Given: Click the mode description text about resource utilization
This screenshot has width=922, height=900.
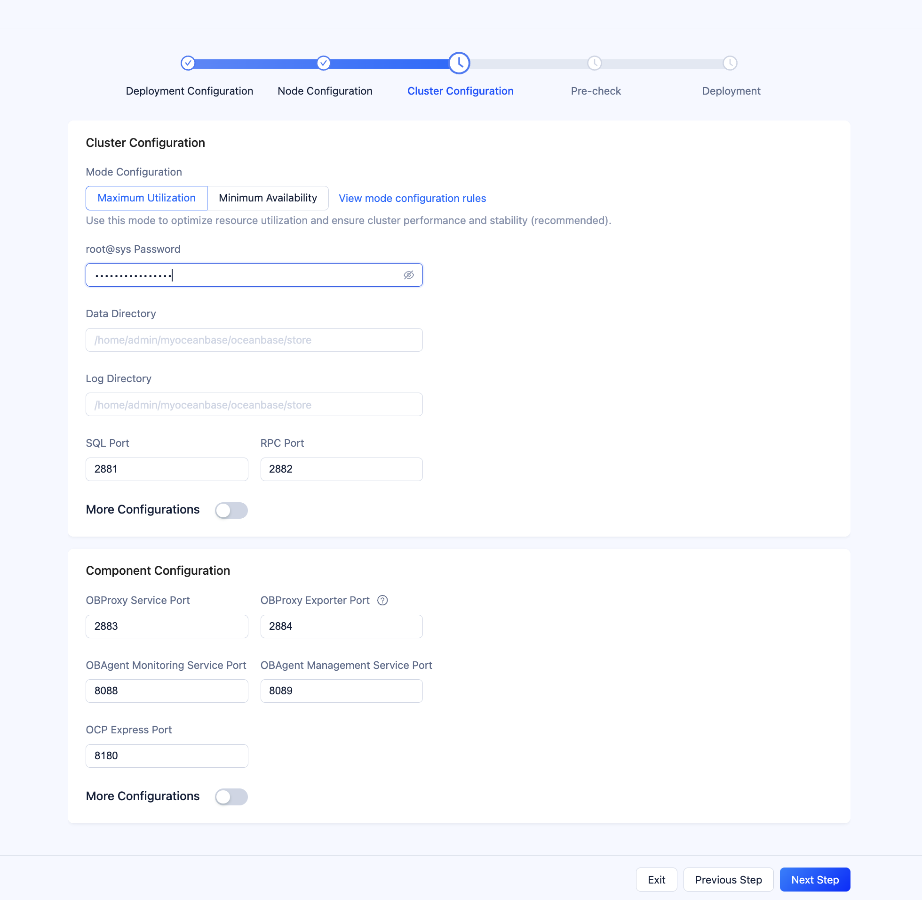Looking at the screenshot, I should pyautogui.click(x=349, y=221).
